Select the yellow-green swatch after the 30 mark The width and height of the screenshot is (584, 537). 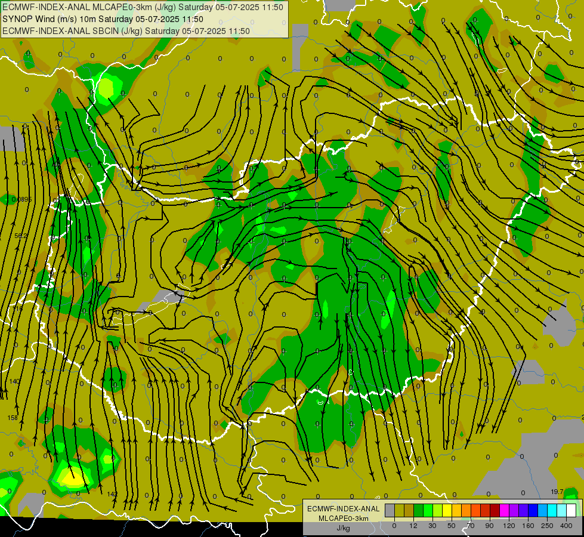438,510
